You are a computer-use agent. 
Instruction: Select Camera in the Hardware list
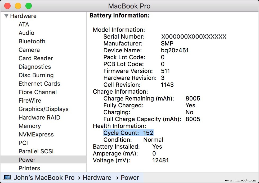tap(29, 50)
